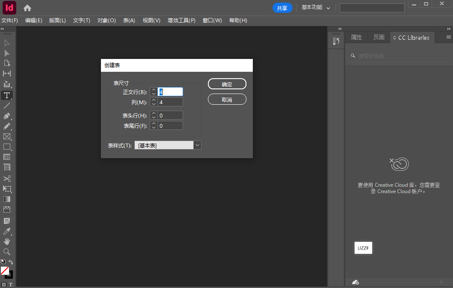
Task: Open the 帮助(H) menu
Action: click(238, 21)
